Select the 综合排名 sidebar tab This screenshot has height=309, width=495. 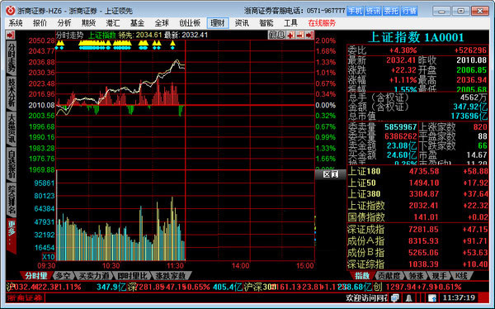11,199
